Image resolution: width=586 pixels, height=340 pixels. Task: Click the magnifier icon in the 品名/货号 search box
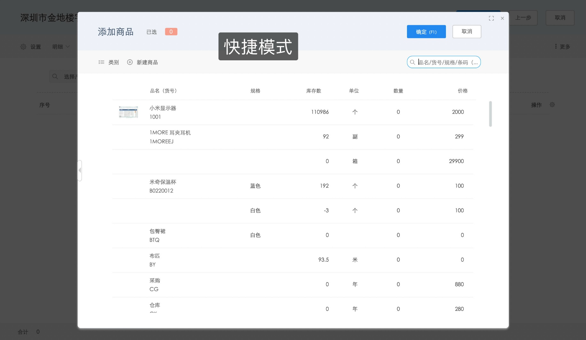pos(413,62)
